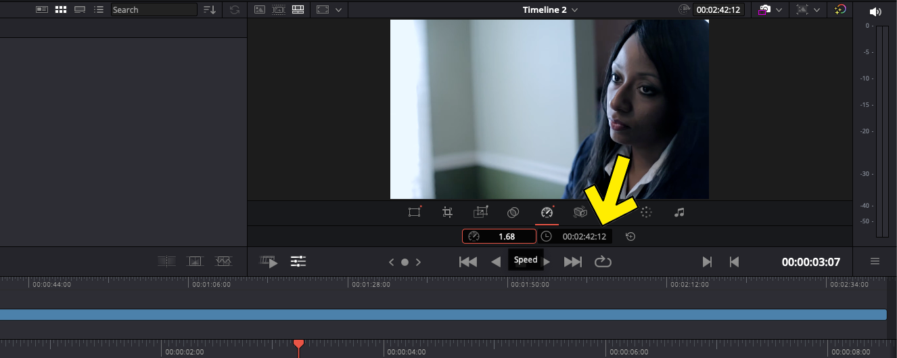Switch media pool to thumbnail grid view

click(x=61, y=9)
